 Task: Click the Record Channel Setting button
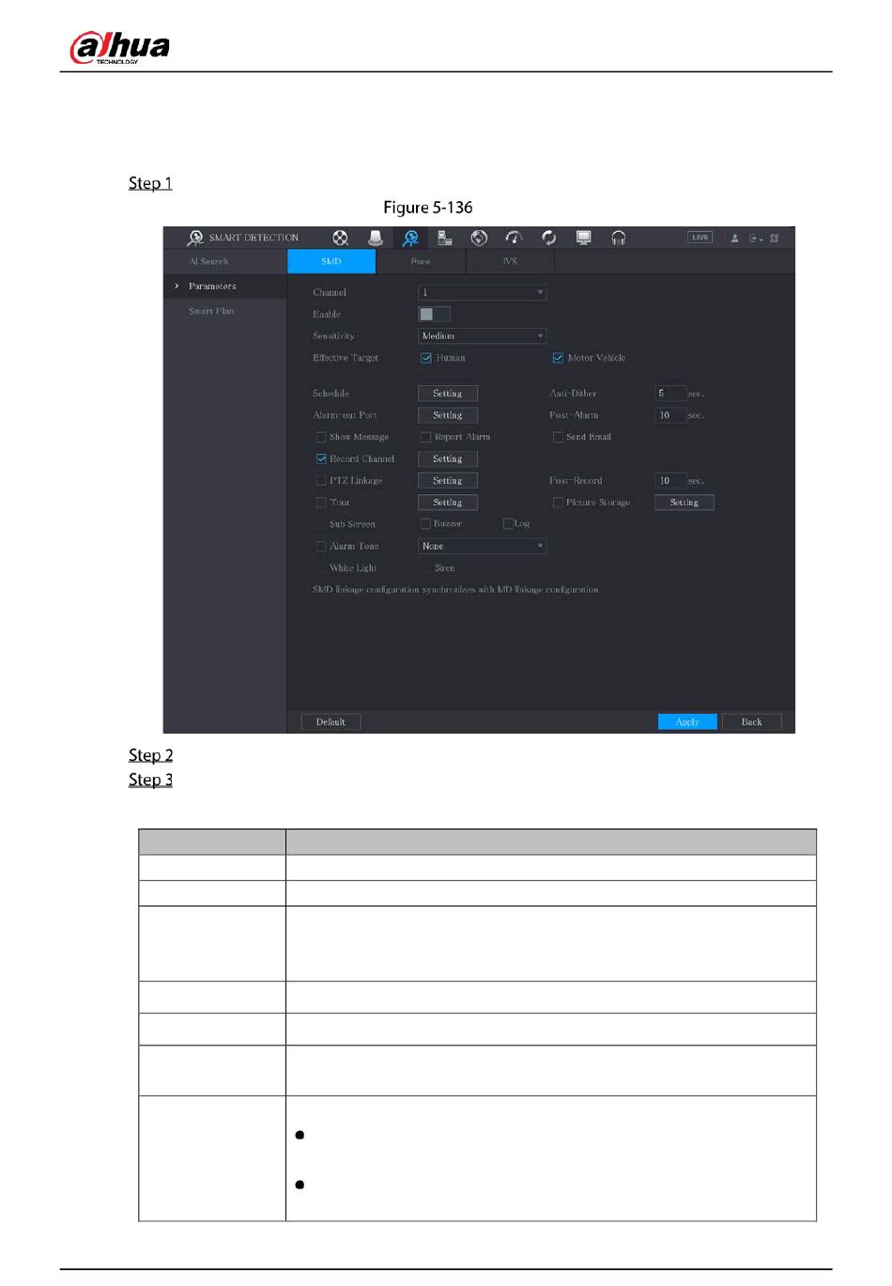click(x=448, y=459)
